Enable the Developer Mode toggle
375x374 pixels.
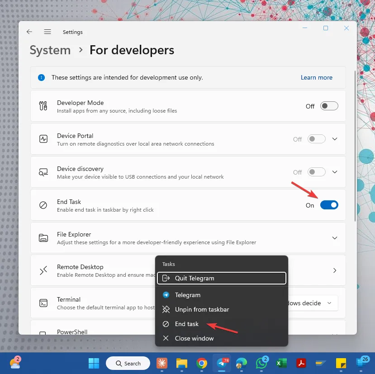329,106
